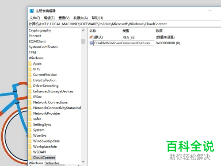Select the DataCollection key label

click(45, 80)
